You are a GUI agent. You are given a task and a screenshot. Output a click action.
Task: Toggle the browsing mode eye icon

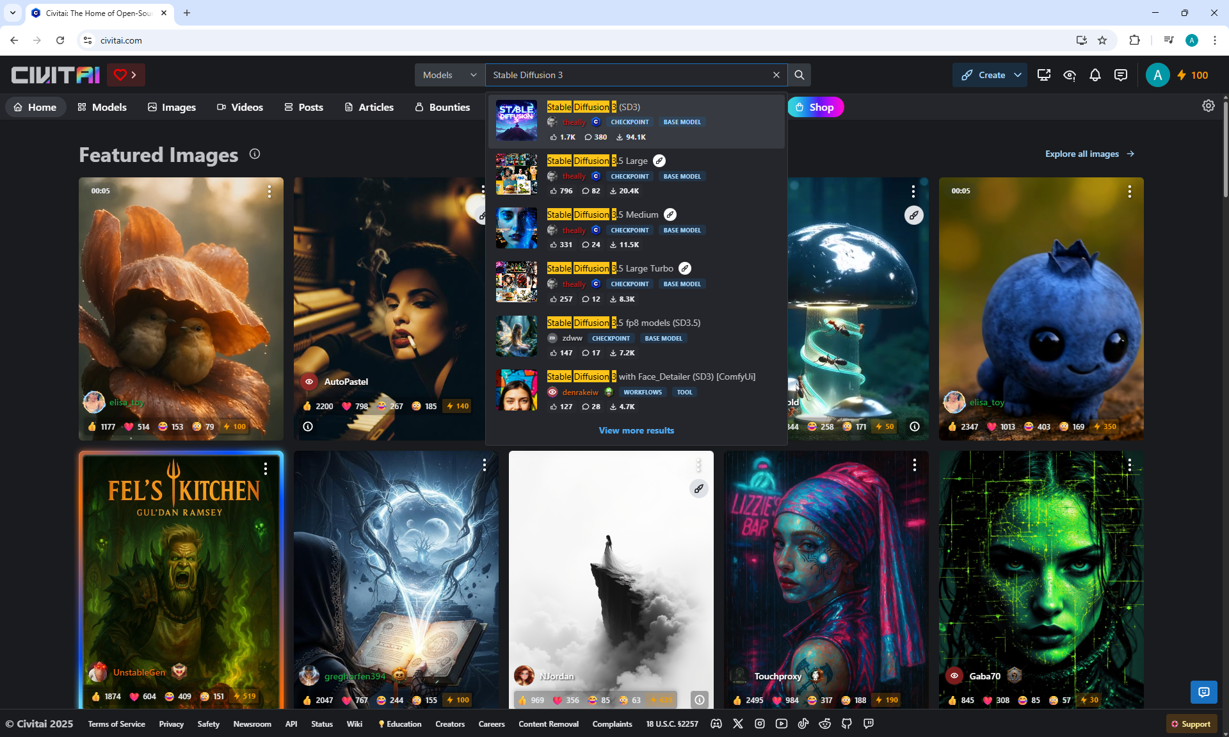coord(1069,75)
